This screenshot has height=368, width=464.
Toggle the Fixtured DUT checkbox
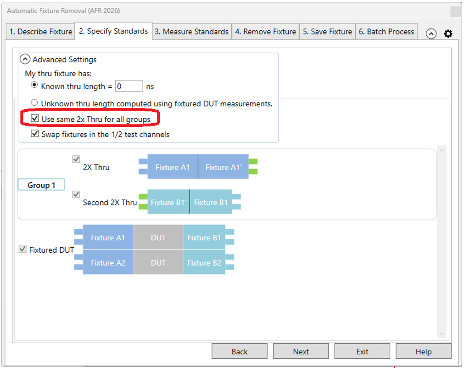click(x=22, y=249)
